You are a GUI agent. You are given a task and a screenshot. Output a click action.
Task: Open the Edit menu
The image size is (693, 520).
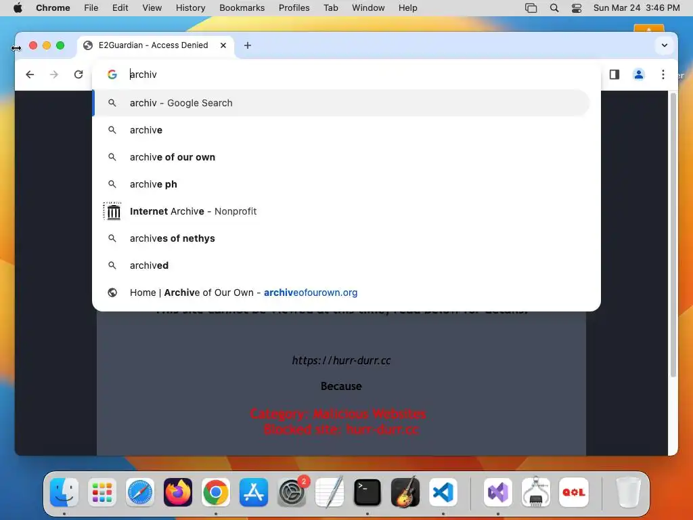(120, 8)
